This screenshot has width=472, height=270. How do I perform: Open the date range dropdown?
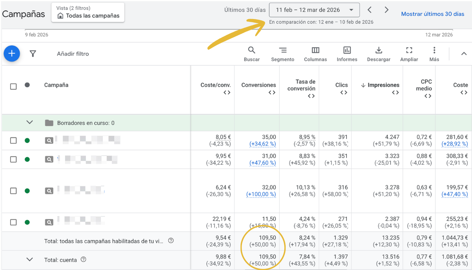[314, 10]
